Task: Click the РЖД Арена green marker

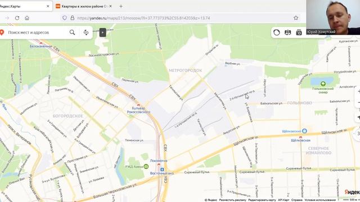Action: (146, 167)
